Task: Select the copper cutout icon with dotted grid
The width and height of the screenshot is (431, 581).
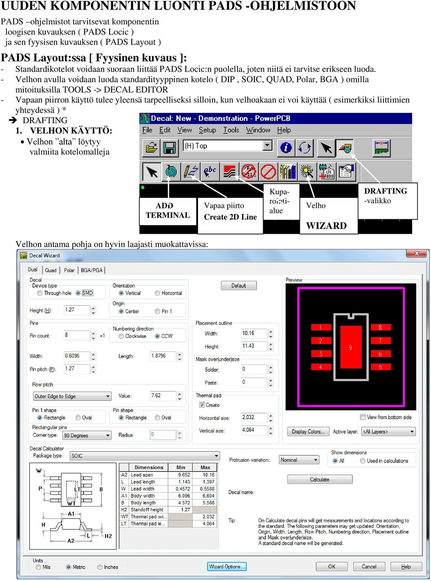Action: (249, 171)
